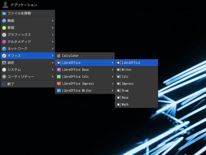Click the orange LibreOffice Impress icon
This screenshot has height=155, width=206.
(x=59, y=84)
